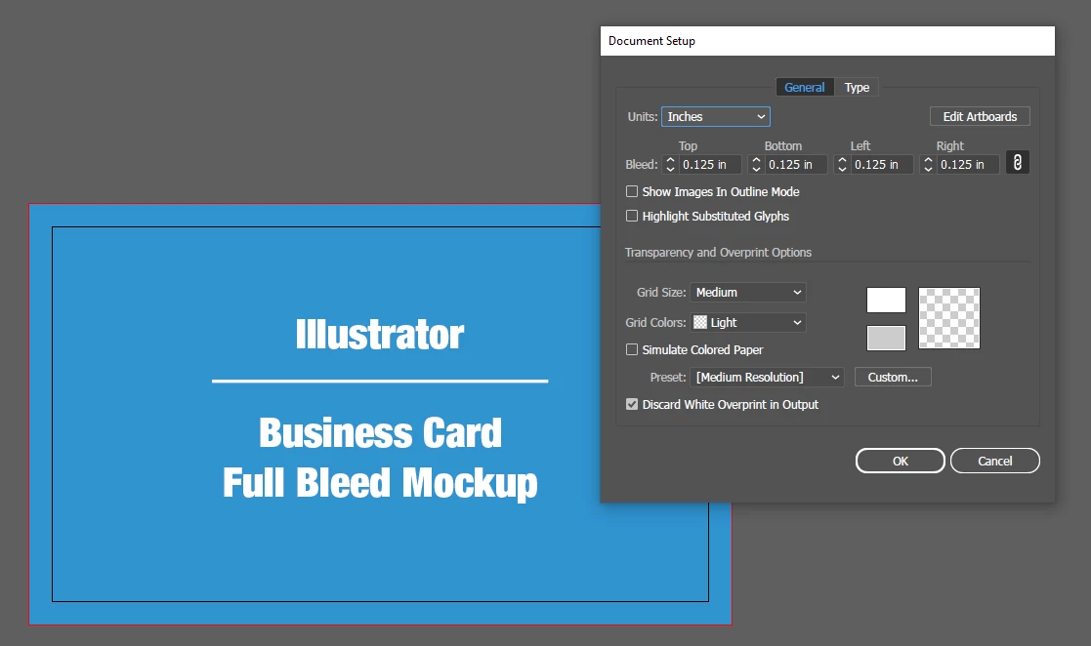
Task: Click the Edit Artboards button
Action: (980, 117)
